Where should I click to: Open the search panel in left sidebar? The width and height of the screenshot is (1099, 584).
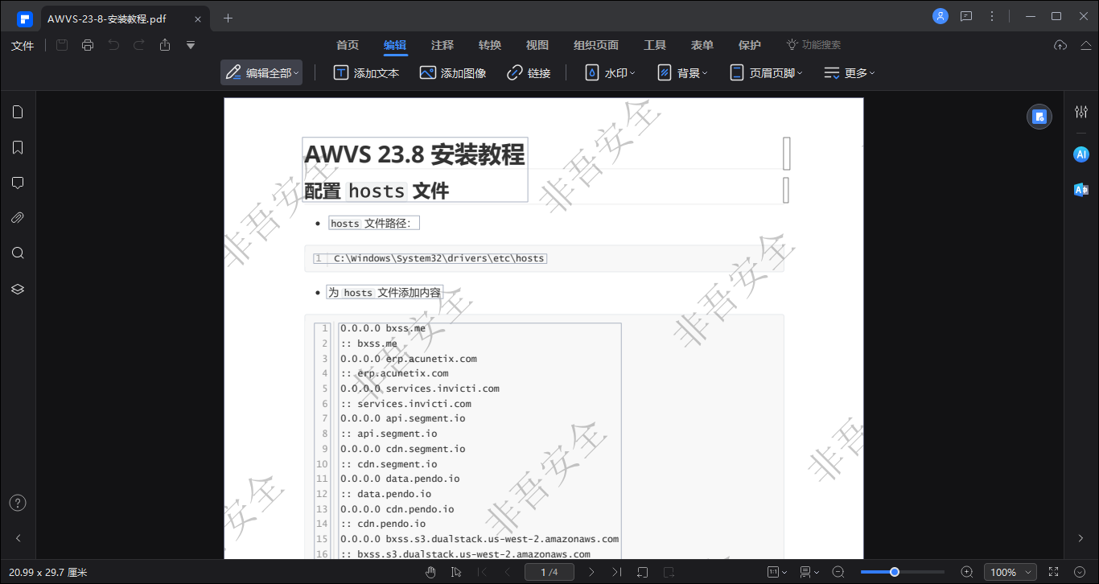[18, 253]
